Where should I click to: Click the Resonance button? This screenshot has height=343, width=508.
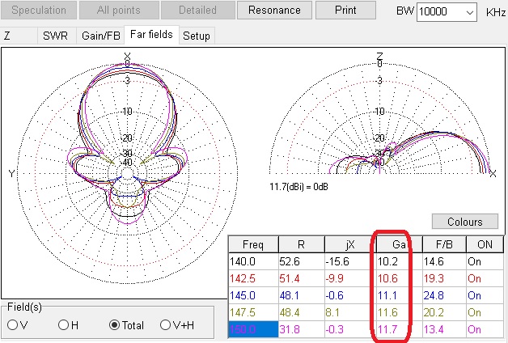point(273,11)
